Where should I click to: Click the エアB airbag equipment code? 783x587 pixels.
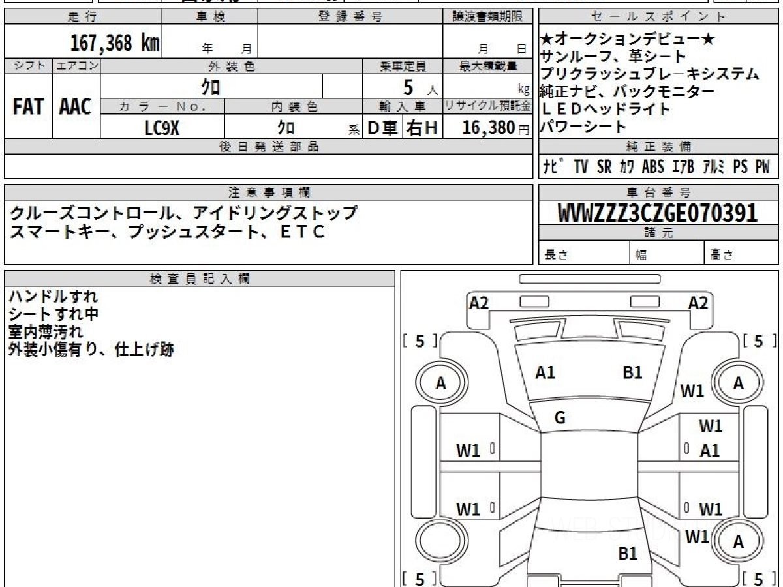[x=683, y=167]
